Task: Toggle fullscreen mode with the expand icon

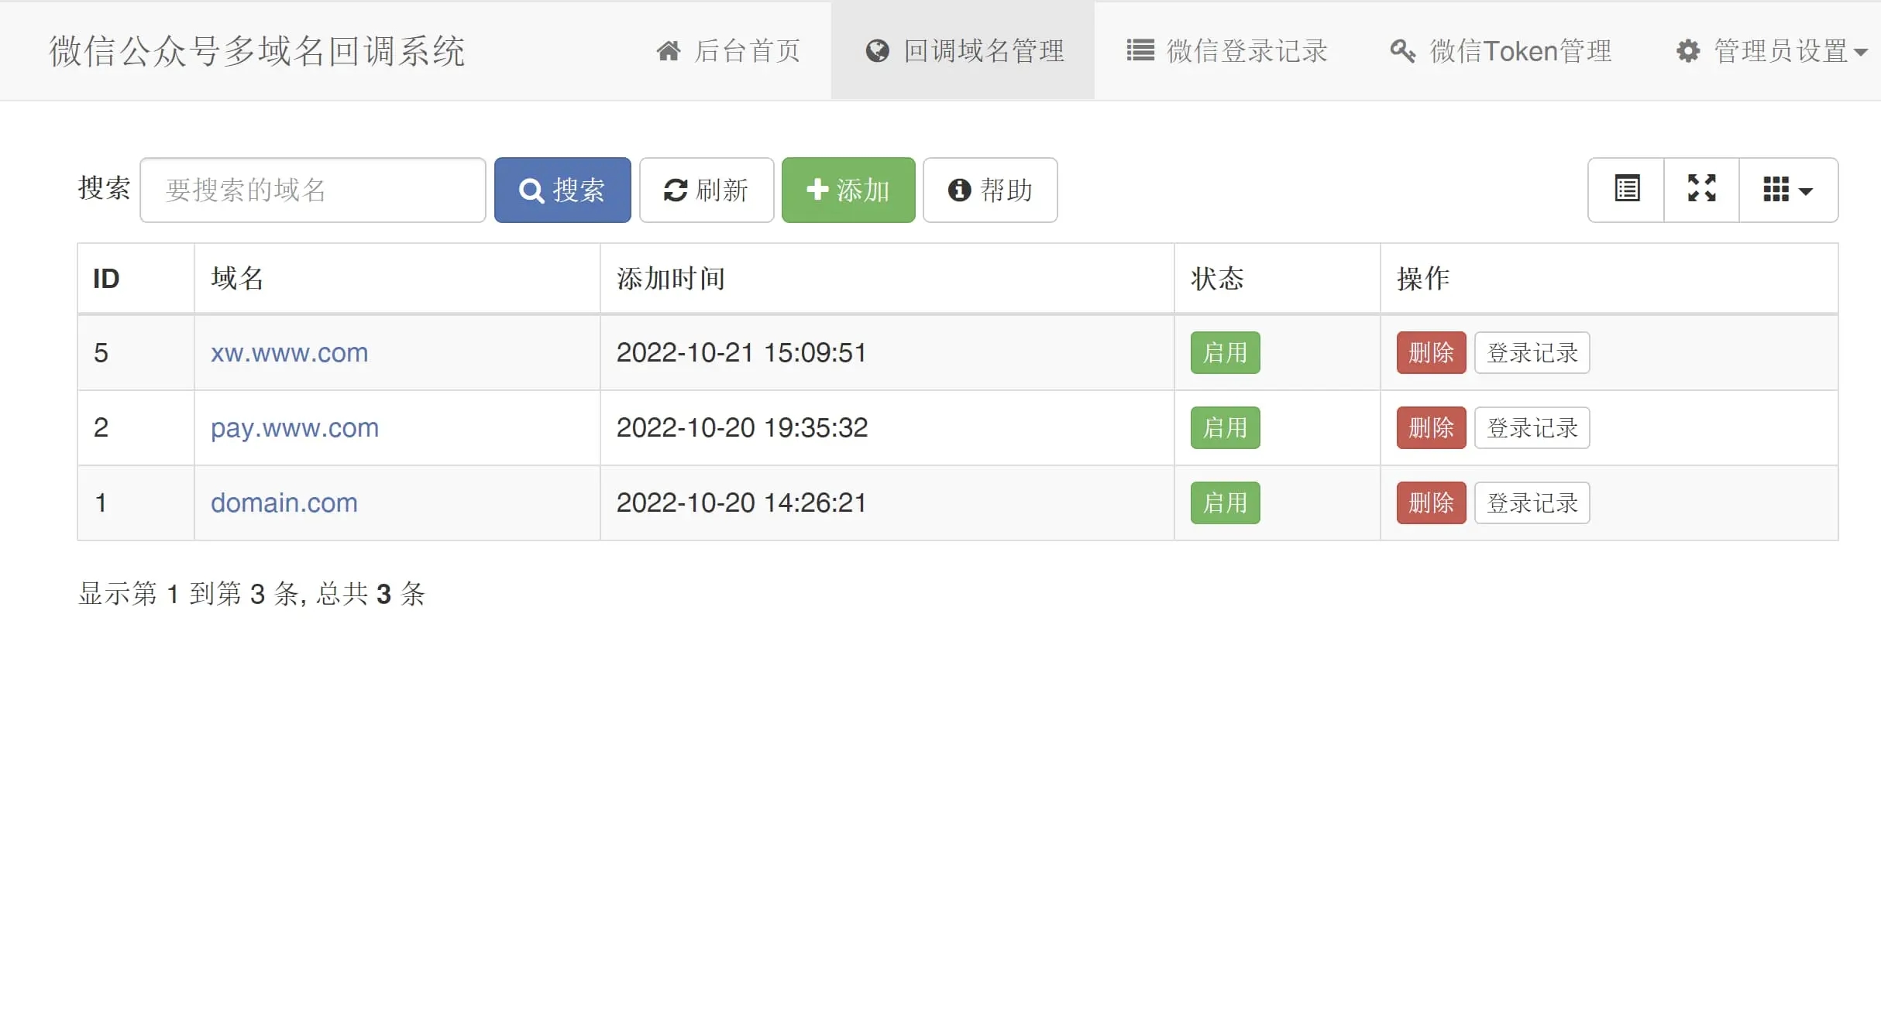Action: (1701, 189)
